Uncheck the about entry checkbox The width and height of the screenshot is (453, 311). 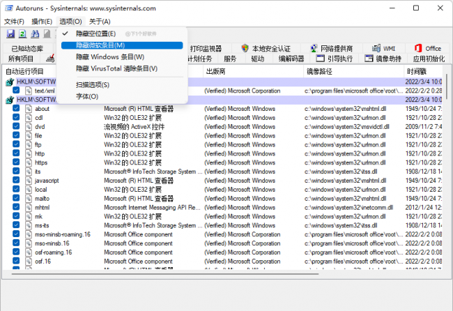pyautogui.click(x=16, y=108)
